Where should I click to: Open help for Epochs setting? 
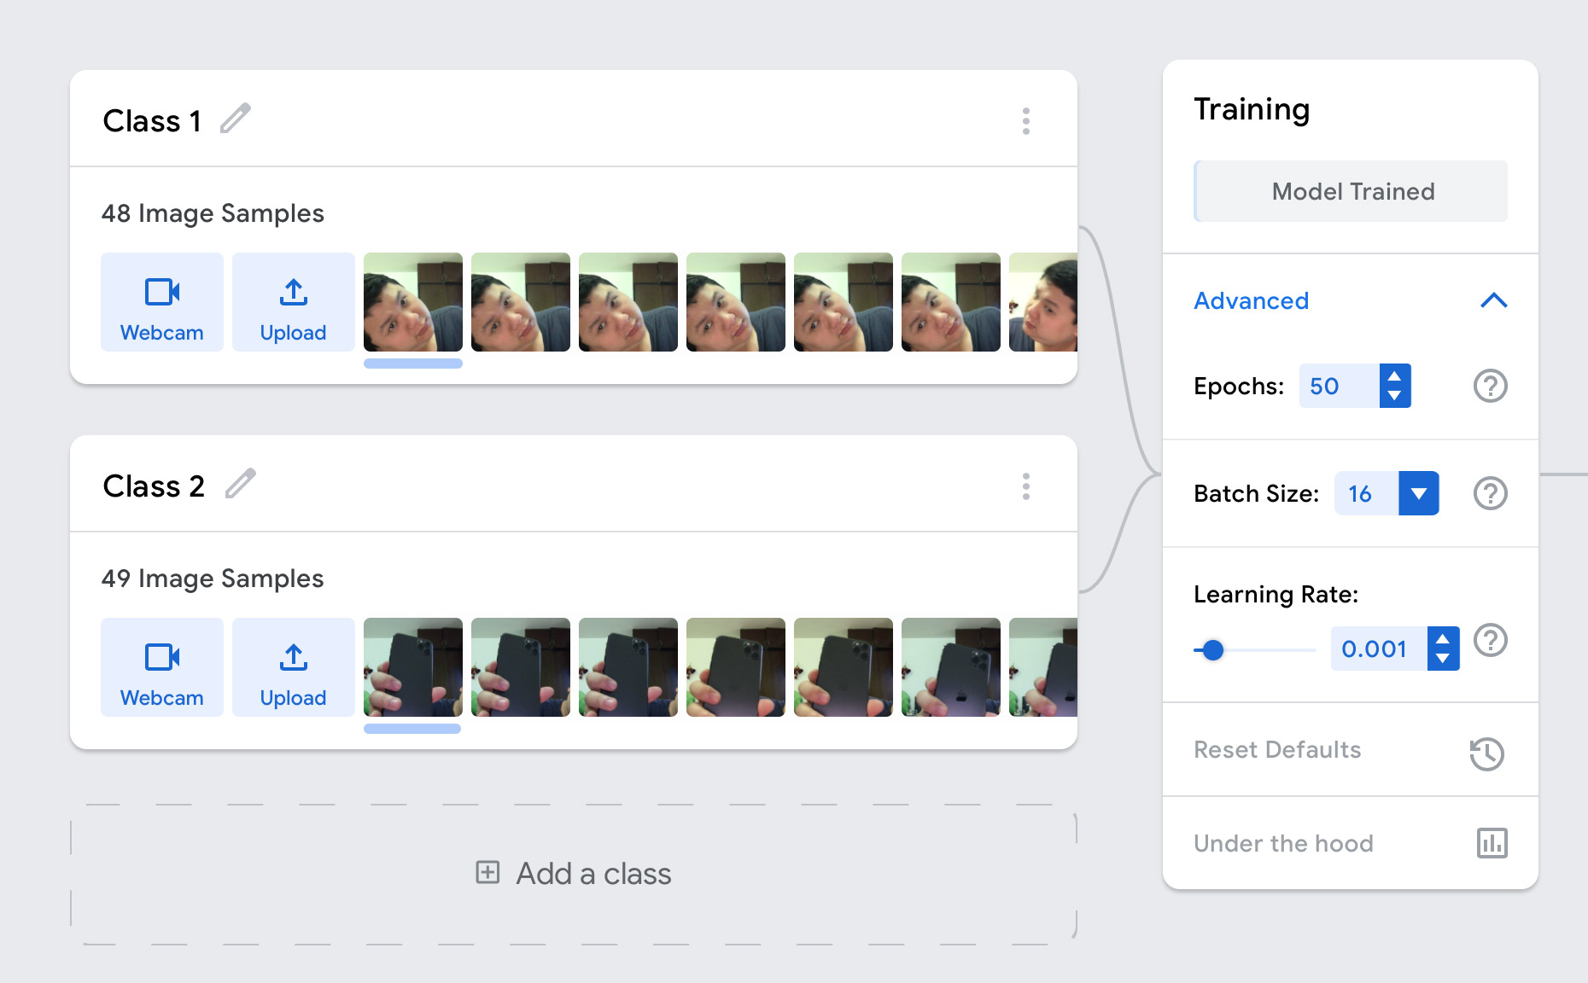(1491, 386)
